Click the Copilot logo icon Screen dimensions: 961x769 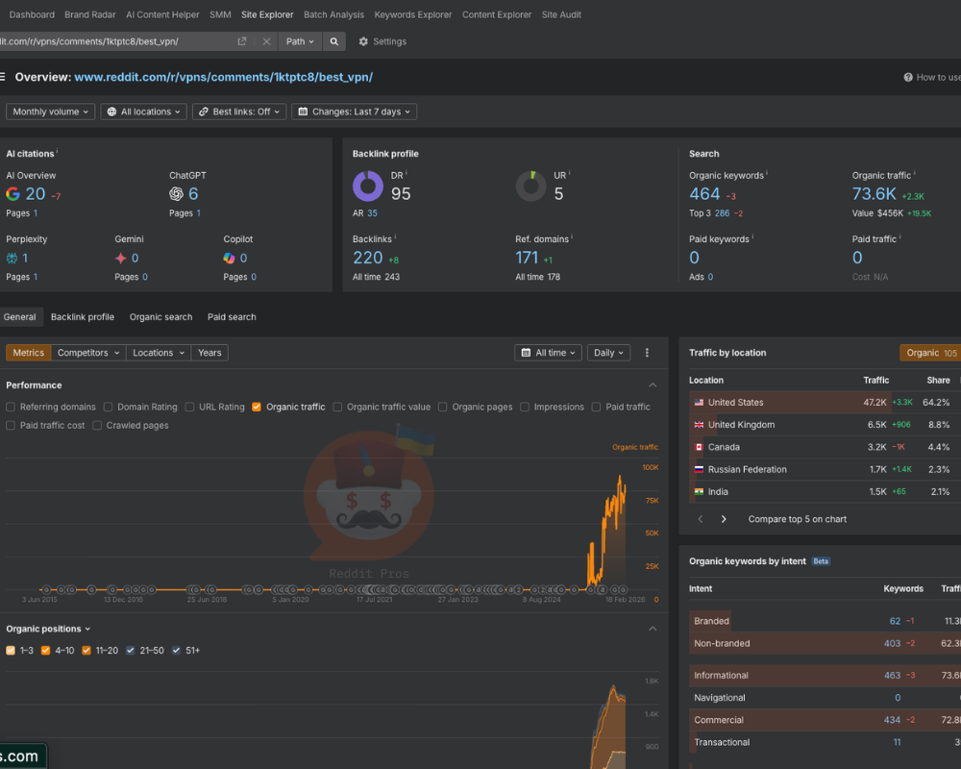click(x=230, y=259)
